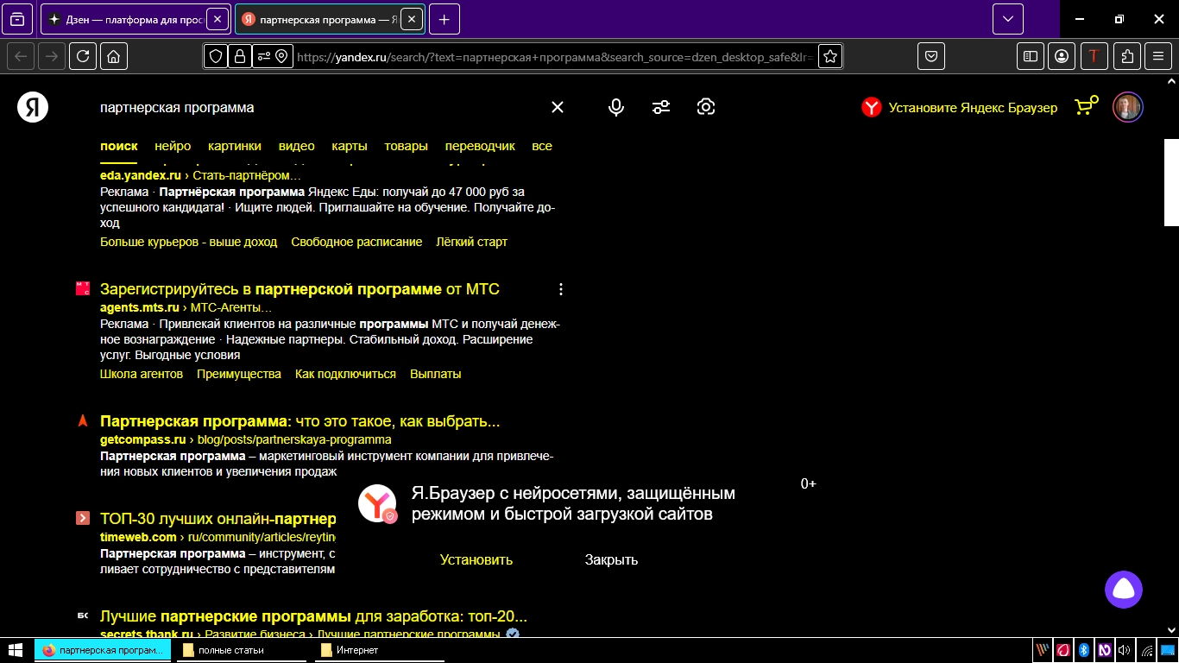Click the Больше курьеров - выше доход sitelink

click(x=189, y=242)
